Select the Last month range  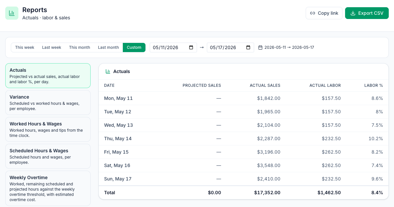(108, 47)
